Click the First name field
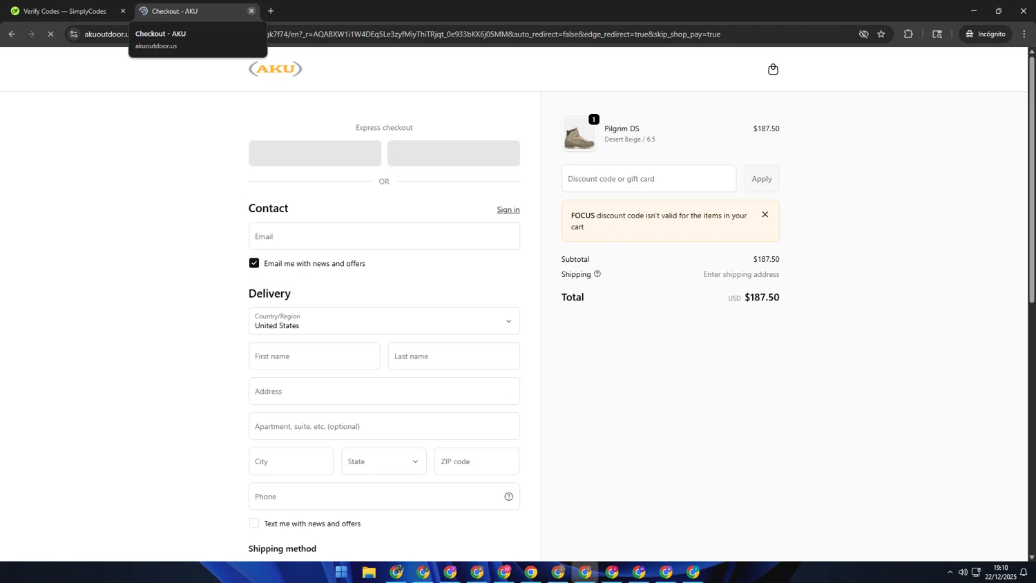The image size is (1036, 583). tap(314, 356)
